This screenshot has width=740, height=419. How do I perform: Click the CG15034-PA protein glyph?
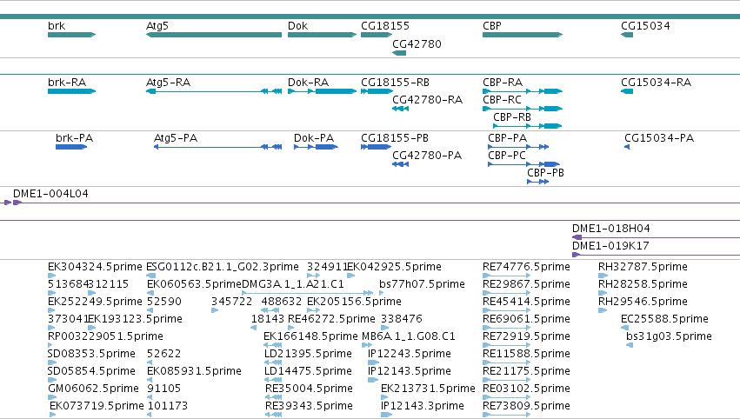[627, 147]
